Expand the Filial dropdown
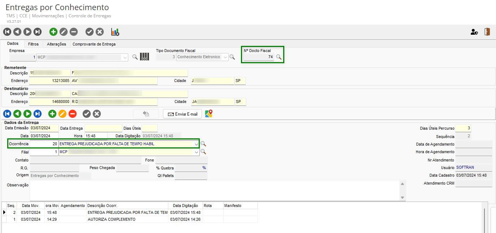496x233 pixels. click(196, 152)
